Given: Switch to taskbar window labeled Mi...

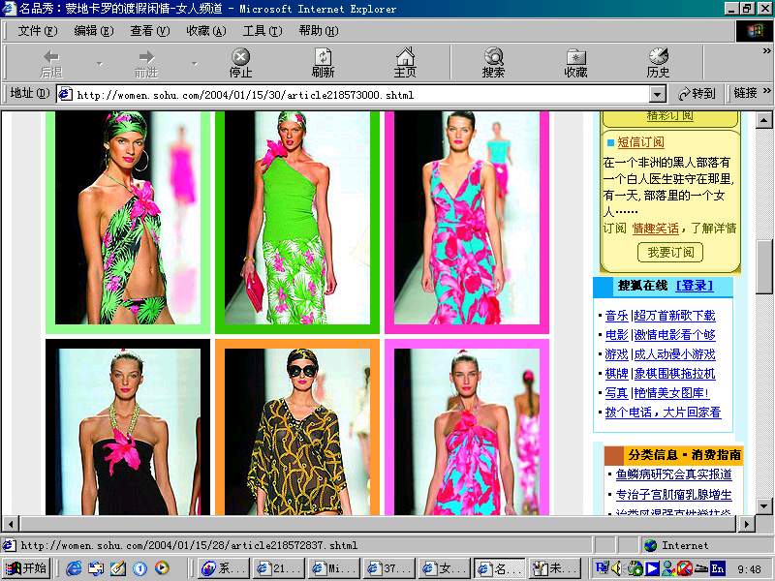Looking at the screenshot, I should (333, 568).
